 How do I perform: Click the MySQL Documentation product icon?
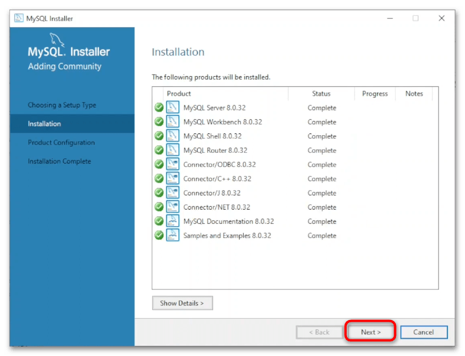click(x=172, y=221)
